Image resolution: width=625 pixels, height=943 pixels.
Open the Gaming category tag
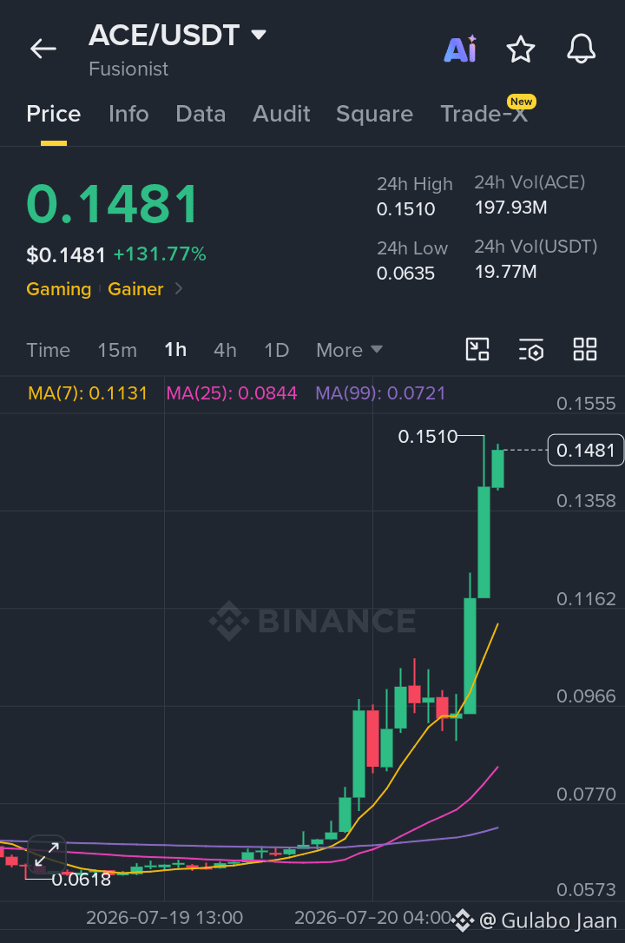58,289
